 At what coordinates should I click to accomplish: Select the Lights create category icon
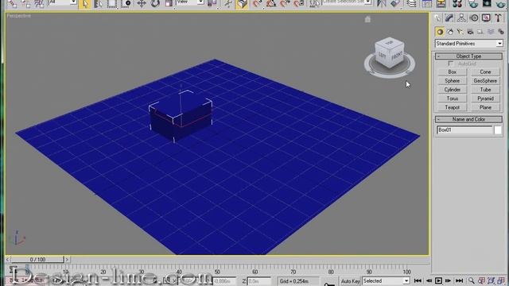pyautogui.click(x=460, y=32)
